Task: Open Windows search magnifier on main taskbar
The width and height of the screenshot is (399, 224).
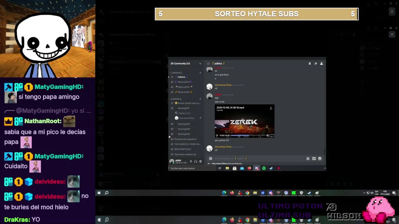Action: (x=107, y=193)
